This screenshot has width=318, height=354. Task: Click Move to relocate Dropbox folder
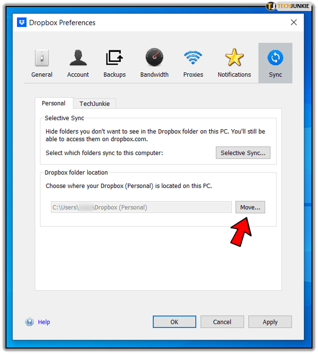pyautogui.click(x=250, y=207)
